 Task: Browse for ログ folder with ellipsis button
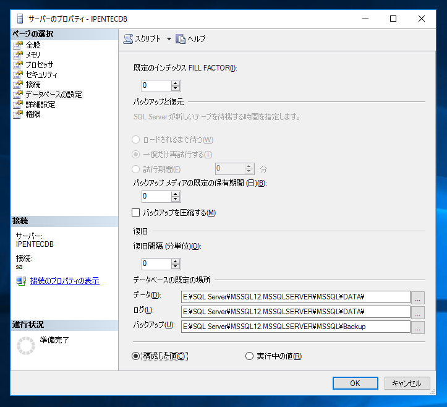pos(418,313)
